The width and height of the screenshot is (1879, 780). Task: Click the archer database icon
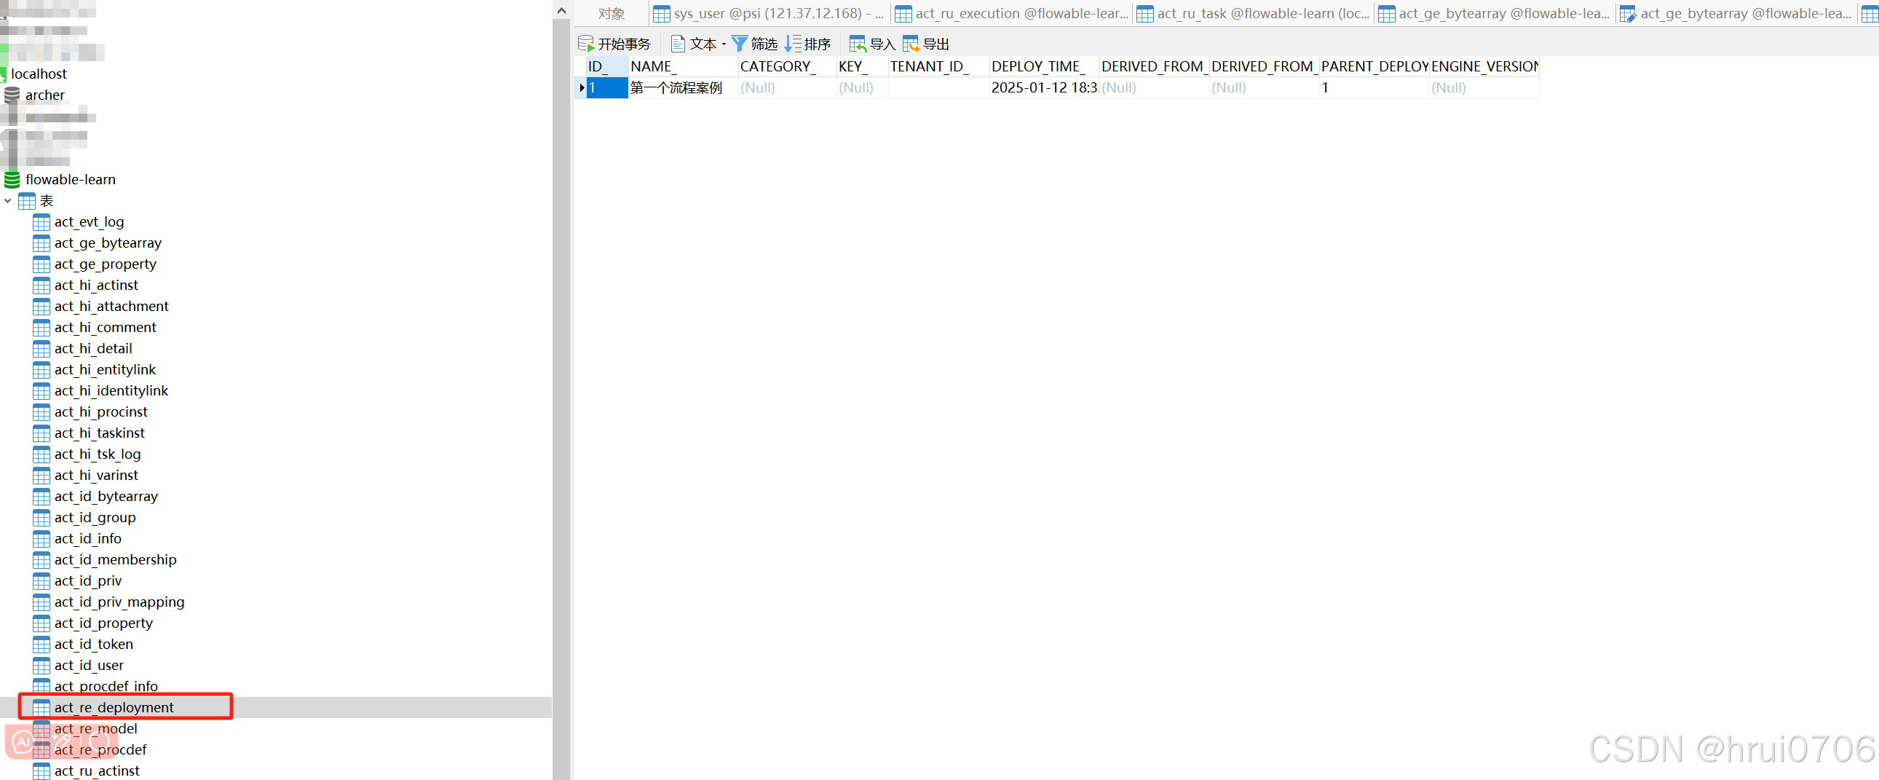(x=12, y=95)
